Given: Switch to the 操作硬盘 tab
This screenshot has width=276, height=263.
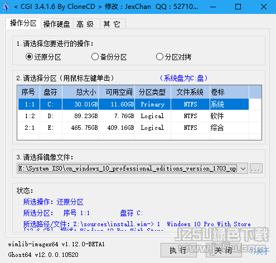Looking at the screenshot, I should pyautogui.click(x=57, y=24).
